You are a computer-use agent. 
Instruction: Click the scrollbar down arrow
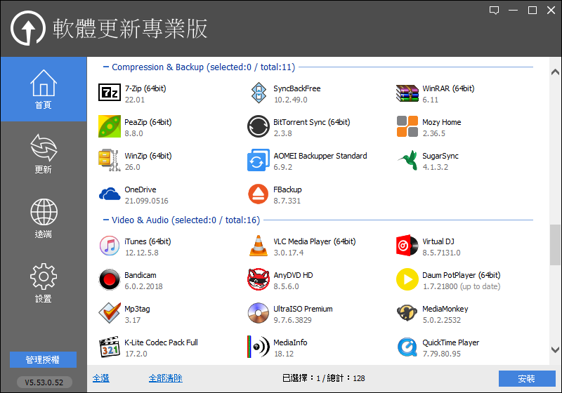(x=555, y=349)
